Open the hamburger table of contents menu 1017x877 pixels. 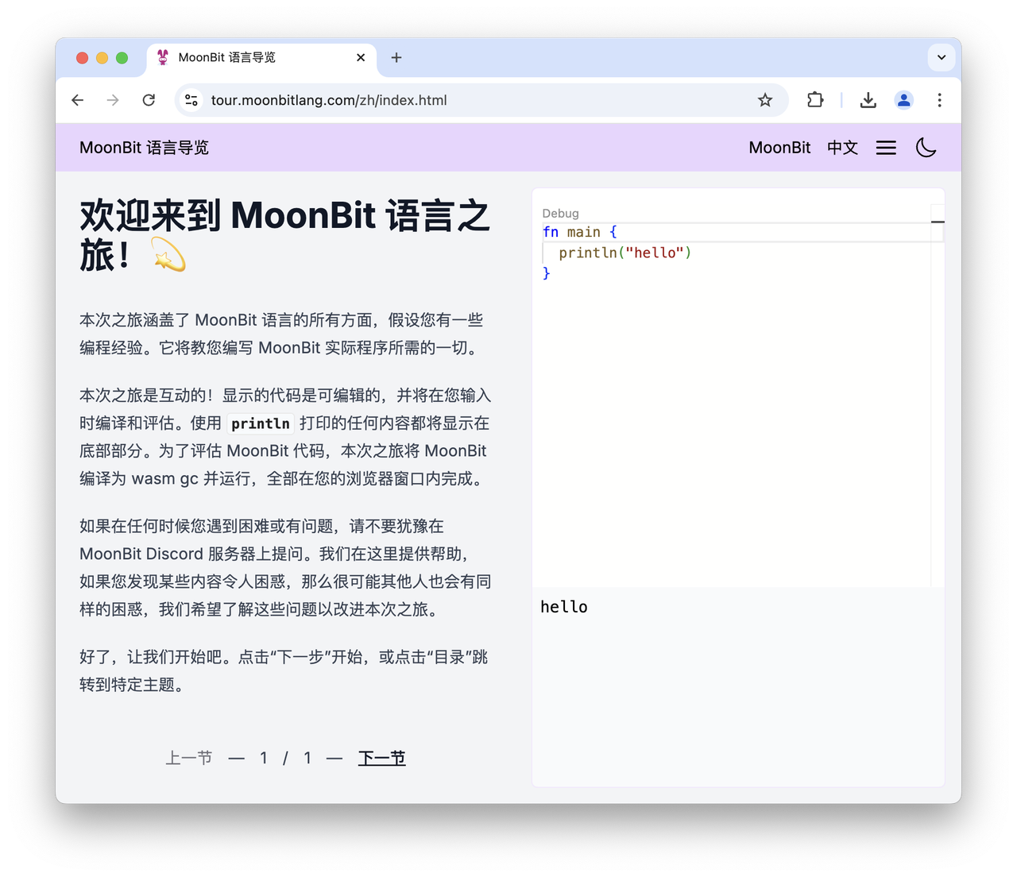click(x=886, y=148)
